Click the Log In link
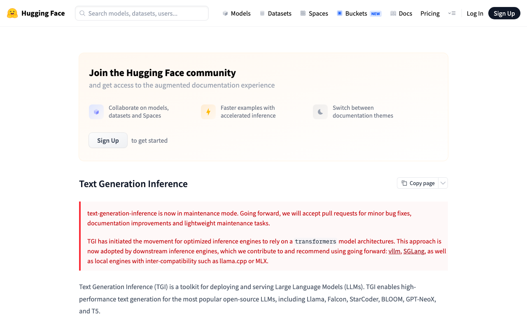This screenshot has width=527, height=329. coord(475,13)
